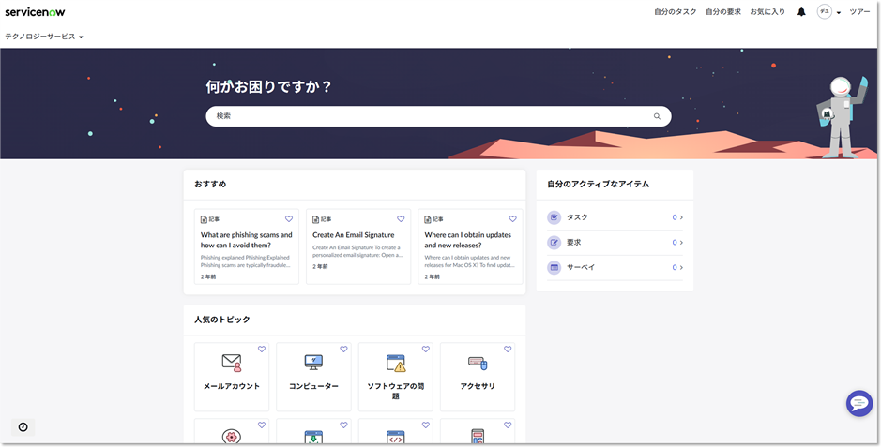Click the タスク count 0

point(675,217)
